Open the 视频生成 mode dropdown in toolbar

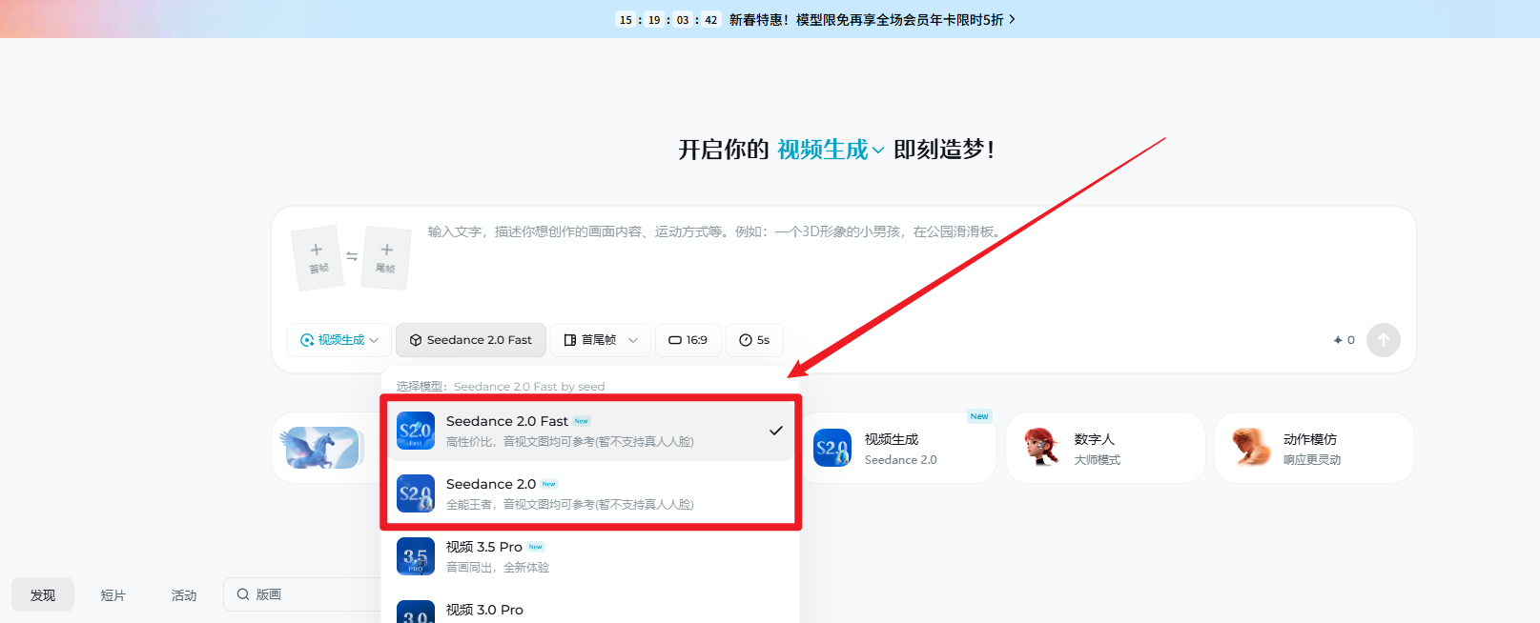pos(339,340)
